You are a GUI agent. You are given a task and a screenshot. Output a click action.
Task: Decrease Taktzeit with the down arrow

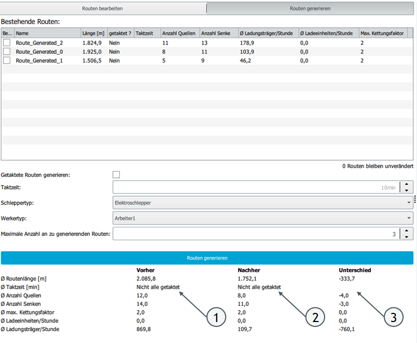(x=407, y=190)
